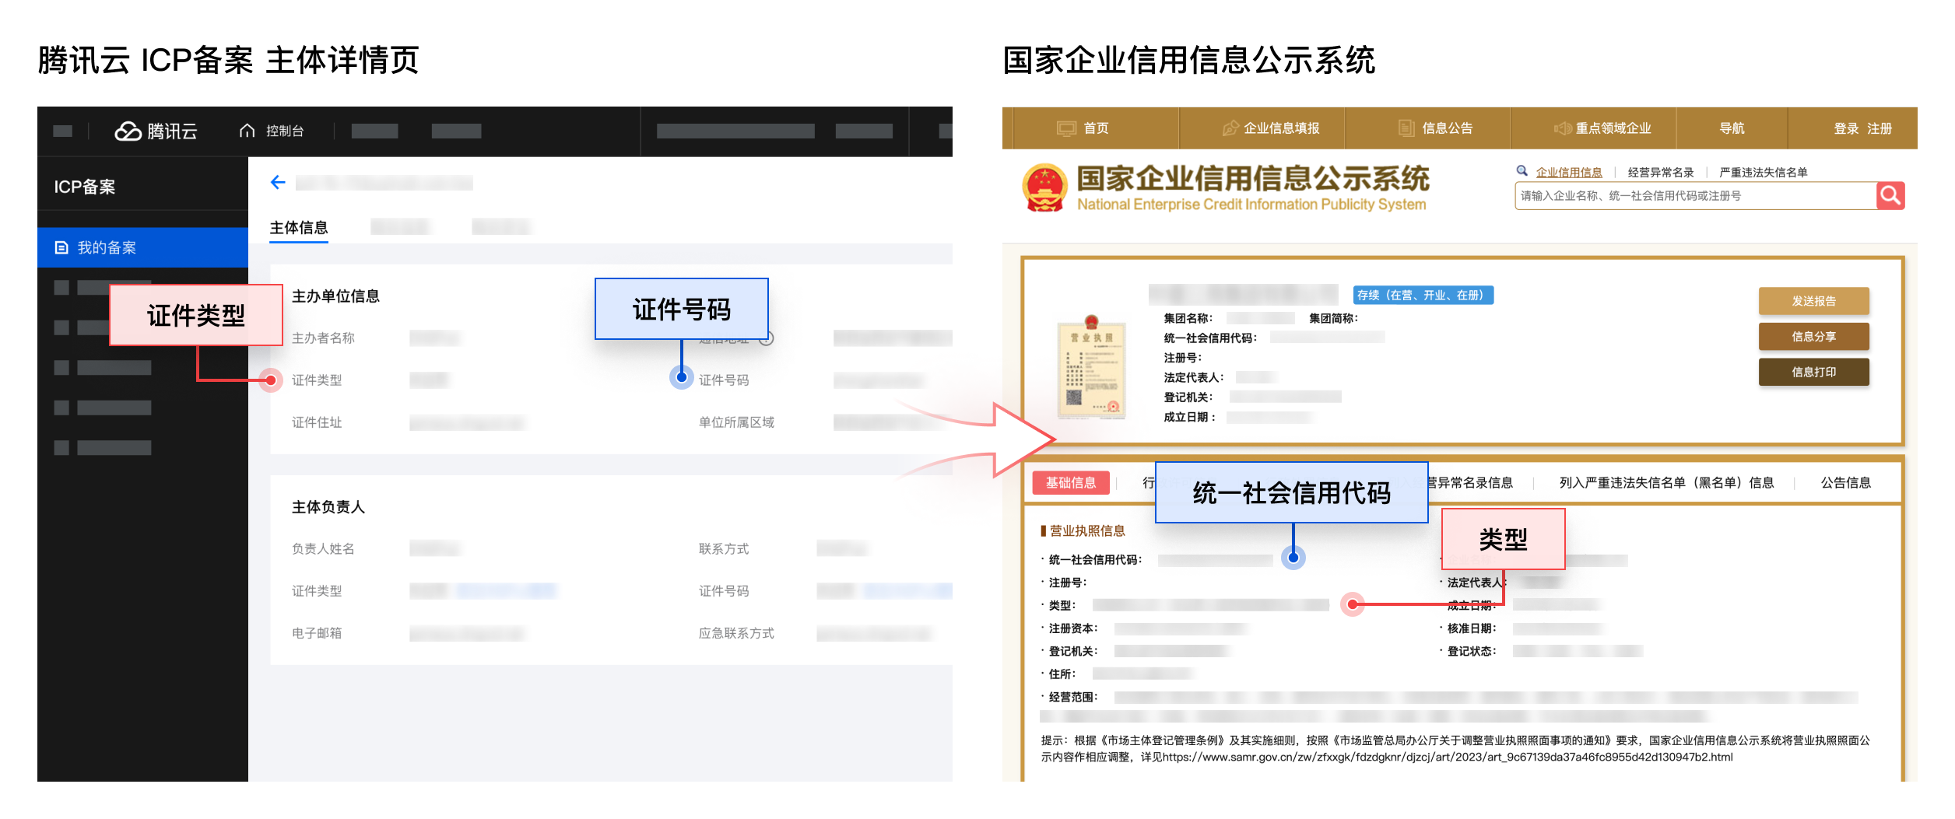Click the 集团简称 label

point(1333,318)
